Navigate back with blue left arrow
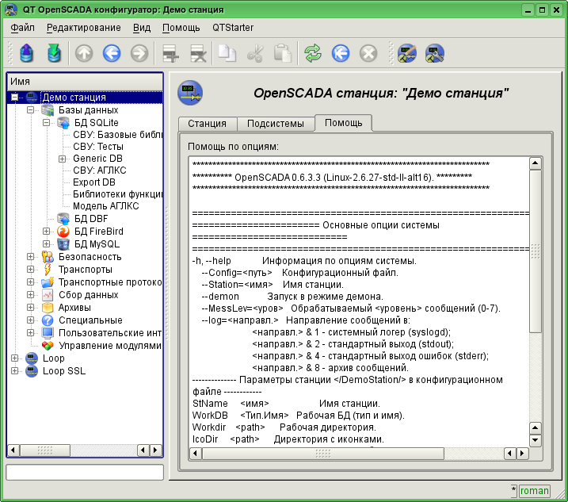Screen dimensions: 568x502 [x=112, y=54]
